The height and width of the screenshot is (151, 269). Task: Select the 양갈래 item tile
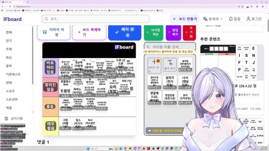[x=154, y=98]
